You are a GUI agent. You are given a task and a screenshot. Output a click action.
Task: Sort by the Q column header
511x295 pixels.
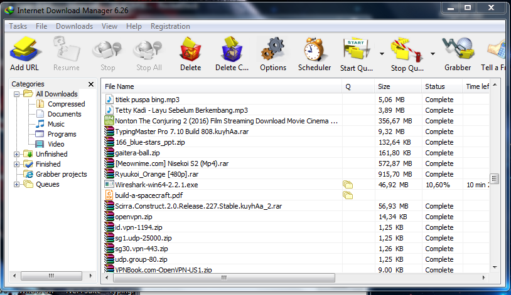click(358, 86)
